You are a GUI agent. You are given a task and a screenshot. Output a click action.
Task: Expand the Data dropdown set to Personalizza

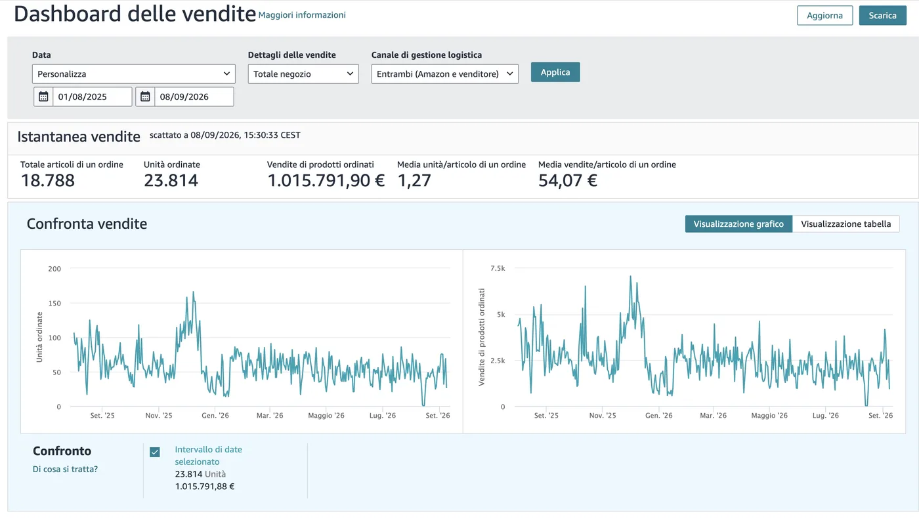(133, 74)
